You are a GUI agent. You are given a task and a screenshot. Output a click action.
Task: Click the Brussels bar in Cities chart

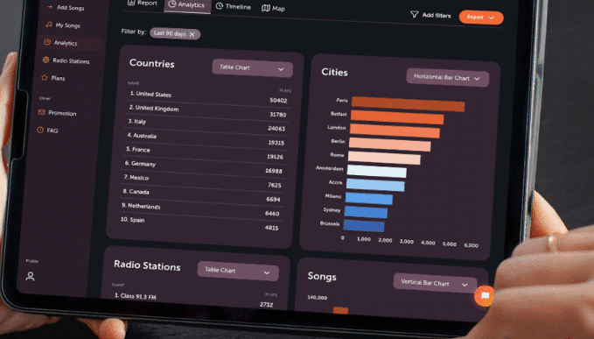coord(364,226)
